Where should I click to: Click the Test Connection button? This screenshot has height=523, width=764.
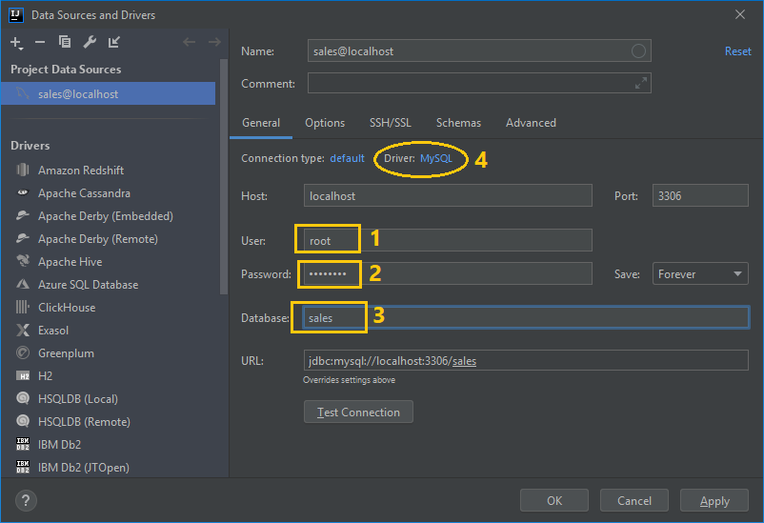[358, 412]
